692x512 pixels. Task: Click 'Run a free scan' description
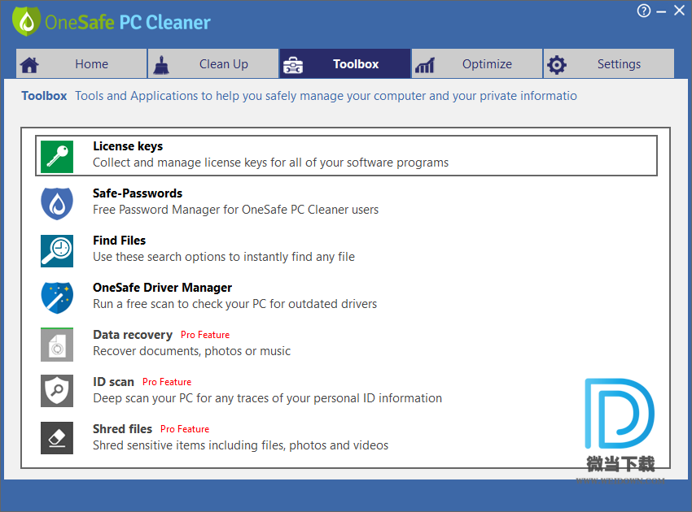coord(234,304)
